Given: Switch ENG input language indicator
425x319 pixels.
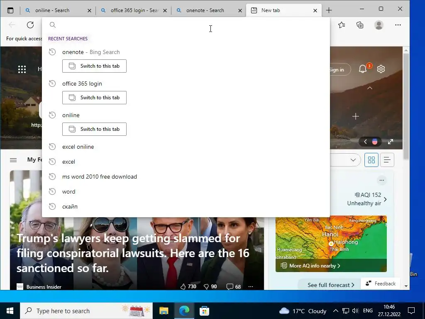Looking at the screenshot, I should [368, 311].
